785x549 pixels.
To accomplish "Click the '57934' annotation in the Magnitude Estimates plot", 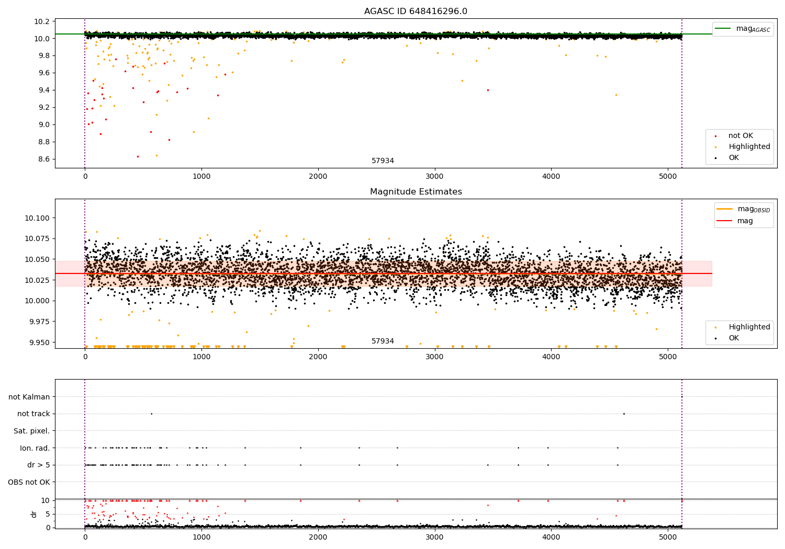I will (x=383, y=341).
